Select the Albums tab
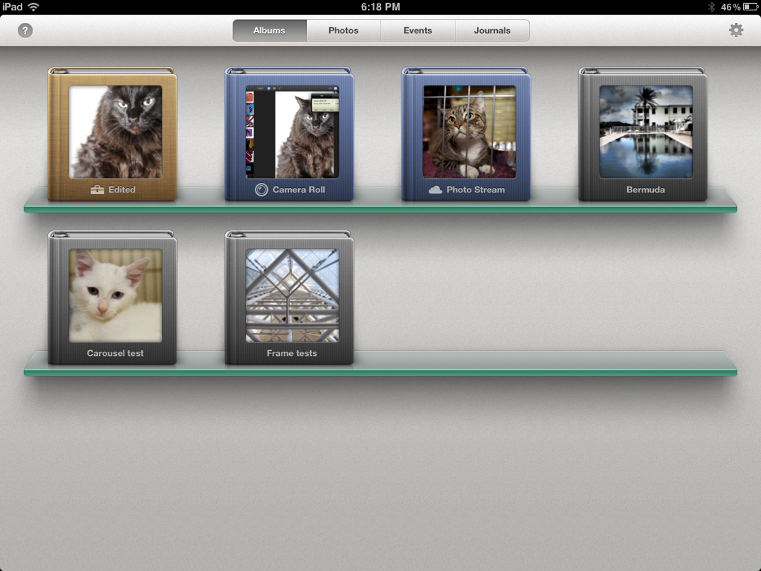The height and width of the screenshot is (571, 761). pyautogui.click(x=270, y=30)
